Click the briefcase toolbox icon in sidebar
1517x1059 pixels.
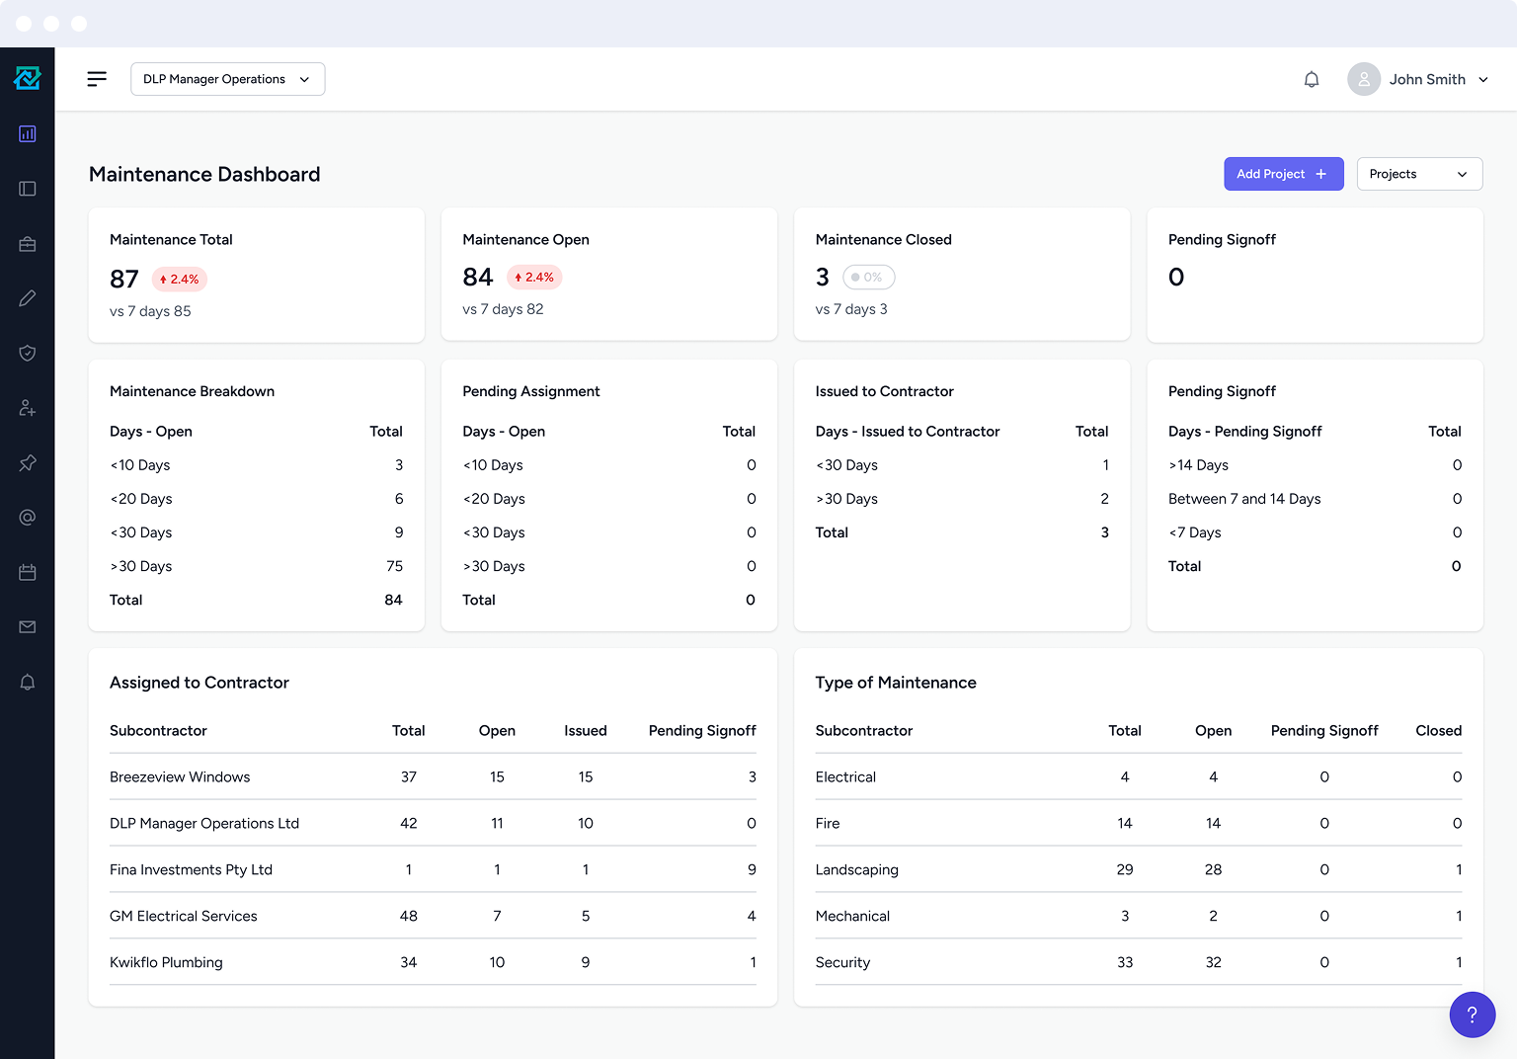(27, 243)
